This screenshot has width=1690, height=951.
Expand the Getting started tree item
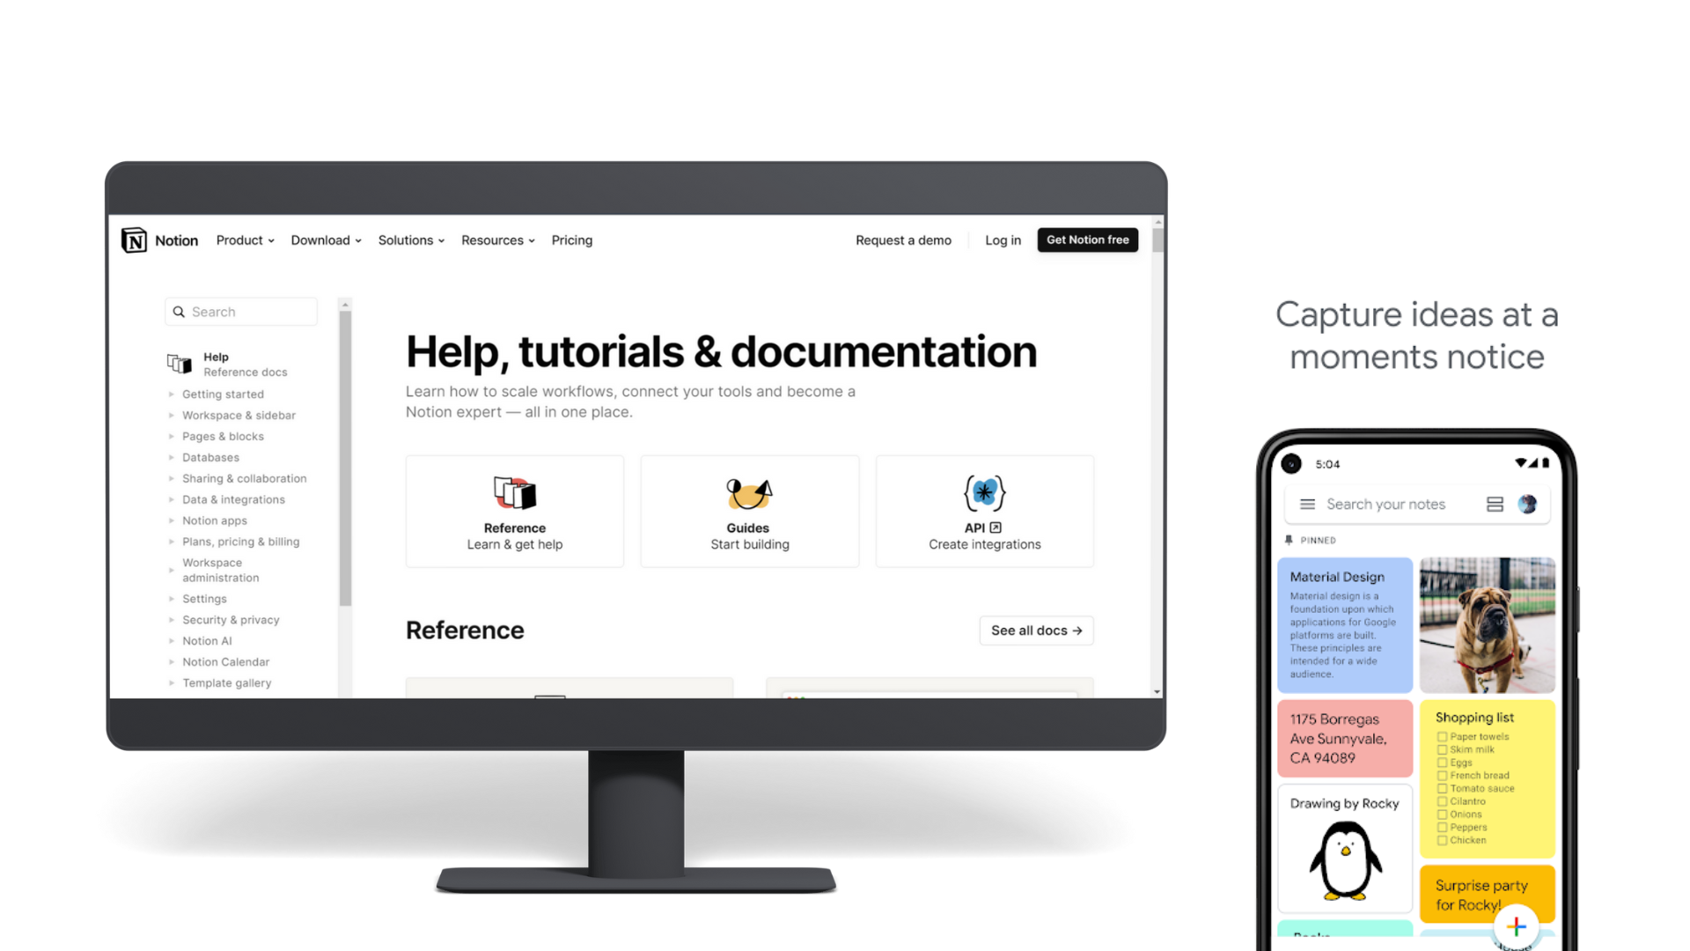click(x=171, y=394)
